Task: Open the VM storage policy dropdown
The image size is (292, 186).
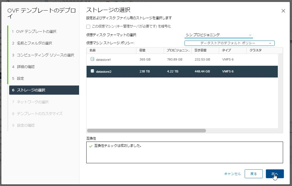Action: (229, 43)
